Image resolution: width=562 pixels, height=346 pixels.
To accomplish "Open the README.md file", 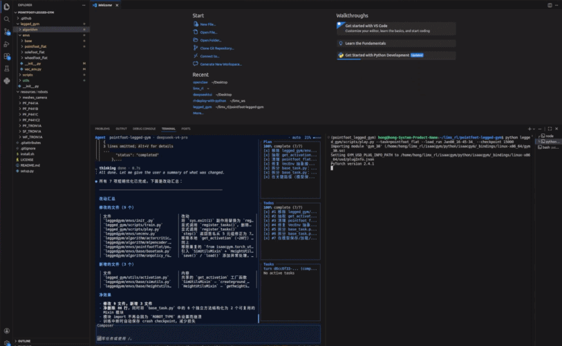I will [x=30, y=165].
